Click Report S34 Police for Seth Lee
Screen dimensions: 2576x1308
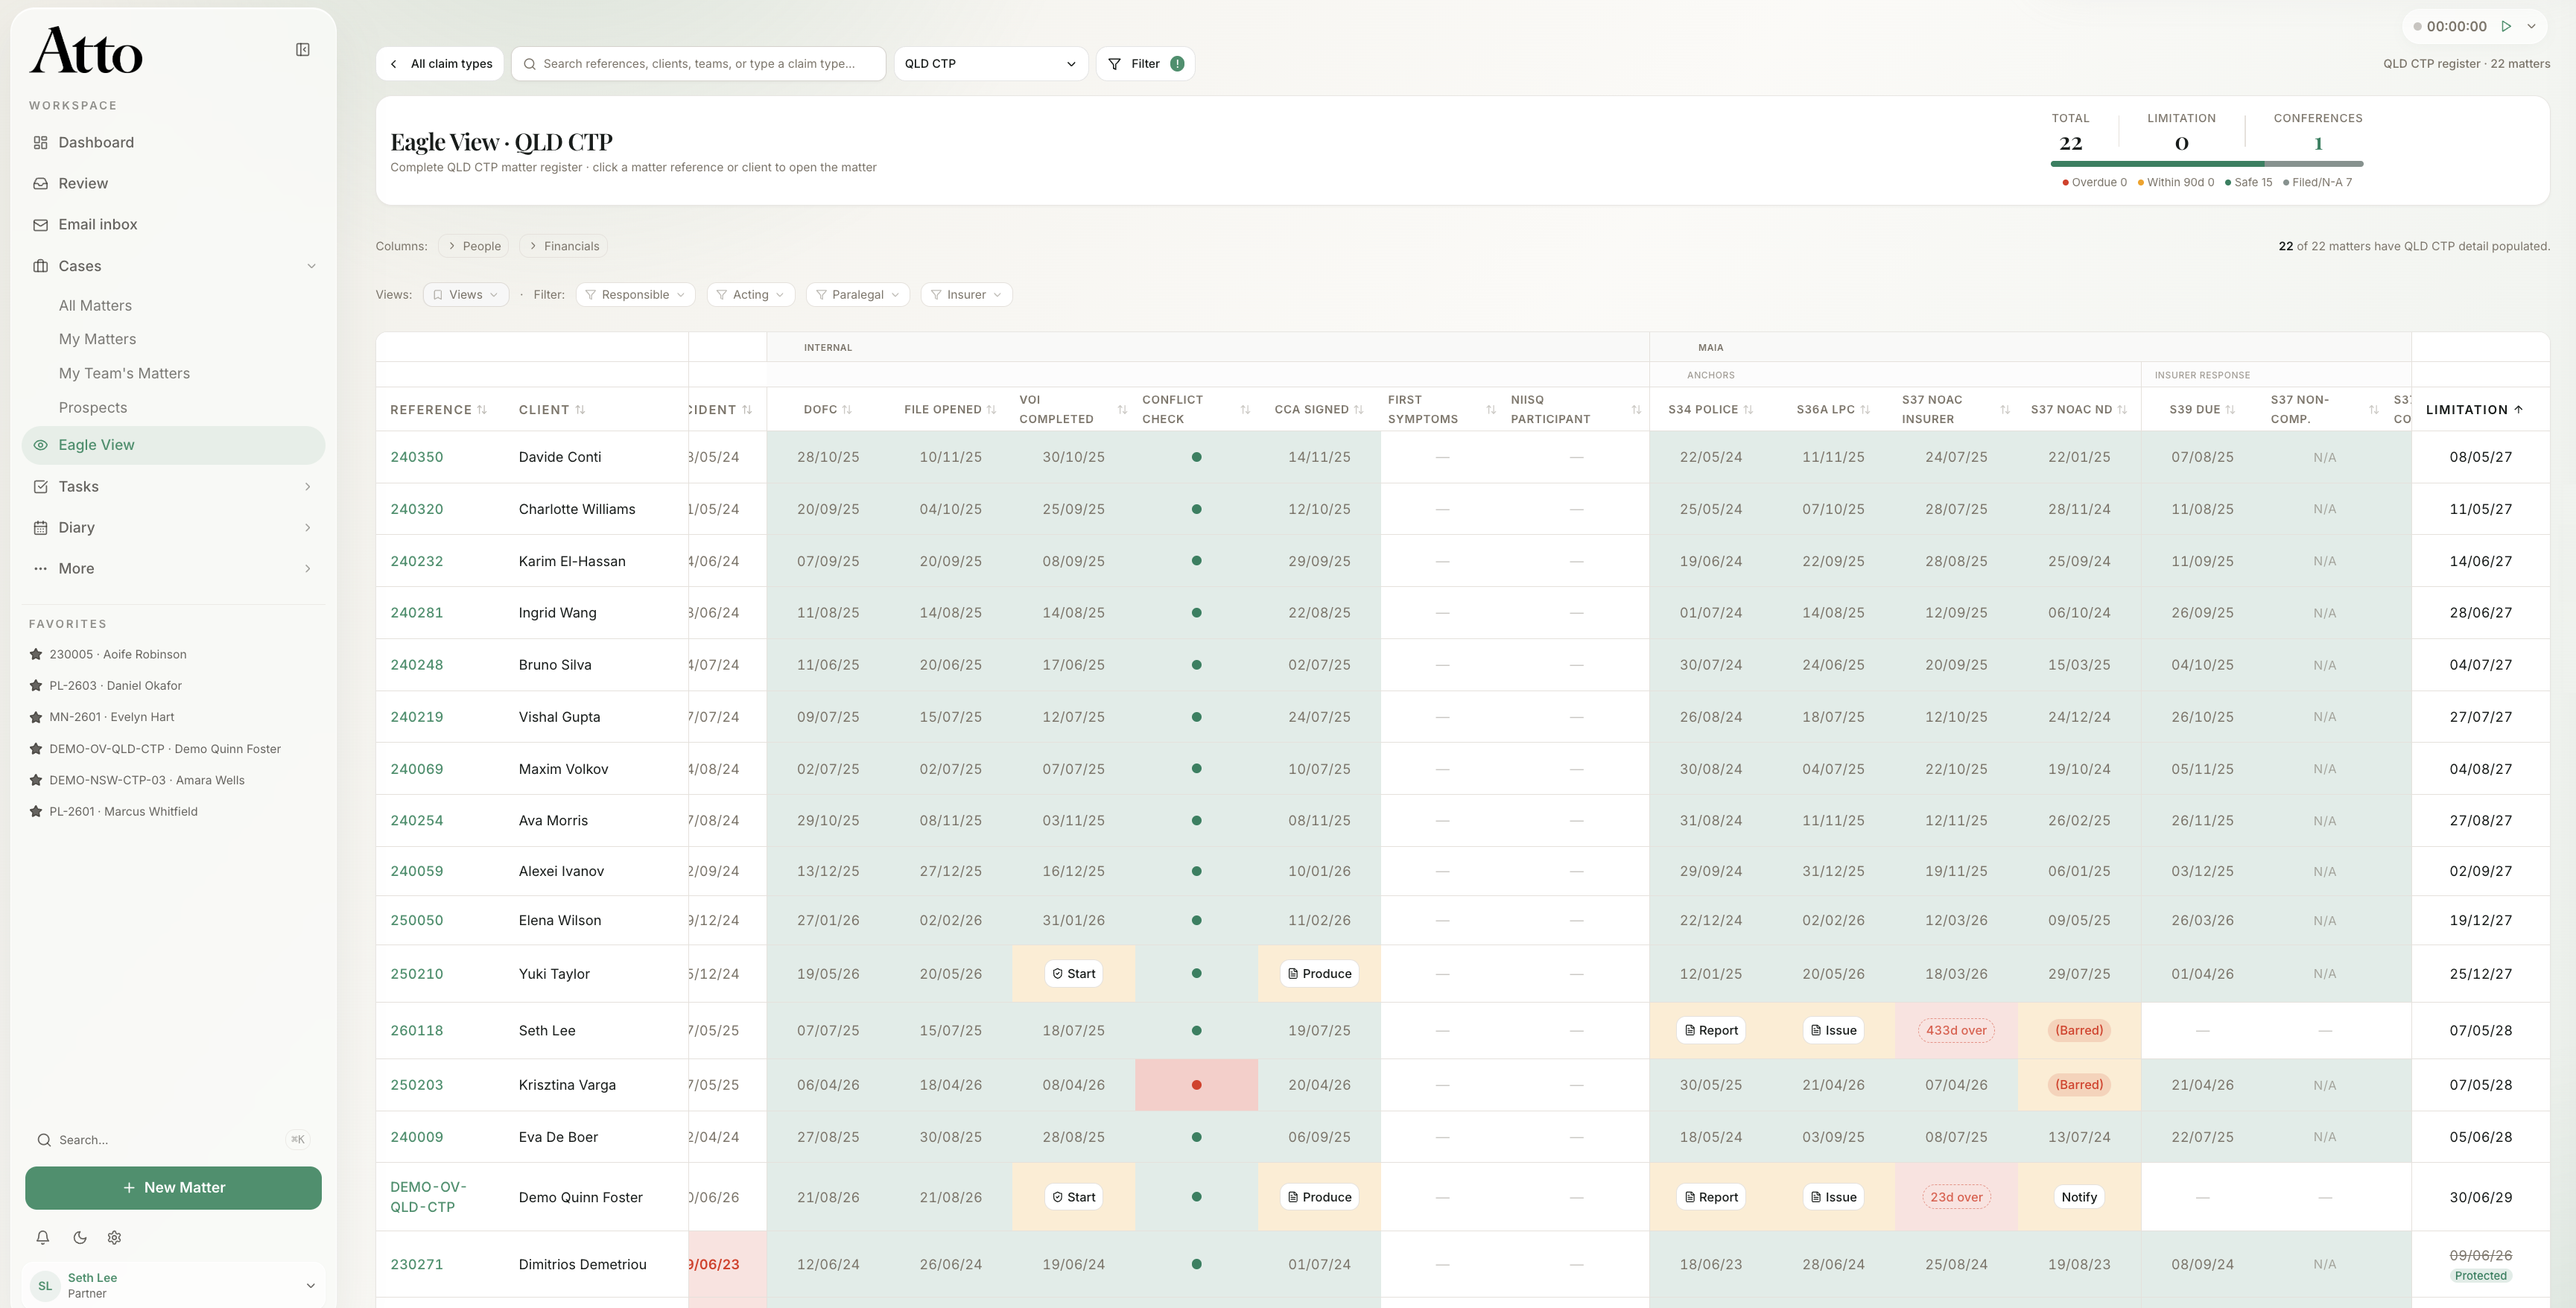pyautogui.click(x=1710, y=1031)
